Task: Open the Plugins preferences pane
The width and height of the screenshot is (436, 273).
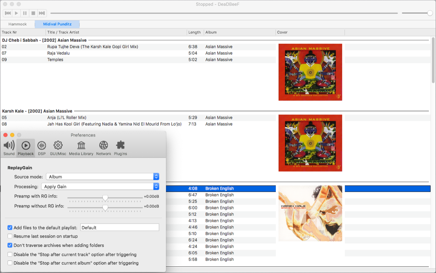Action: point(120,147)
